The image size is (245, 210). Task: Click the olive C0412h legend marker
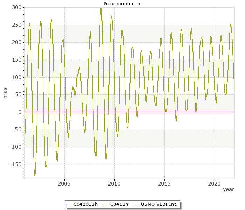pos(105,204)
